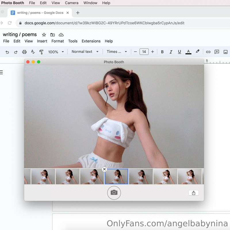The image size is (230, 230).
Task: Open the Window menu in the macOS menu bar
Action: tap(90, 3)
